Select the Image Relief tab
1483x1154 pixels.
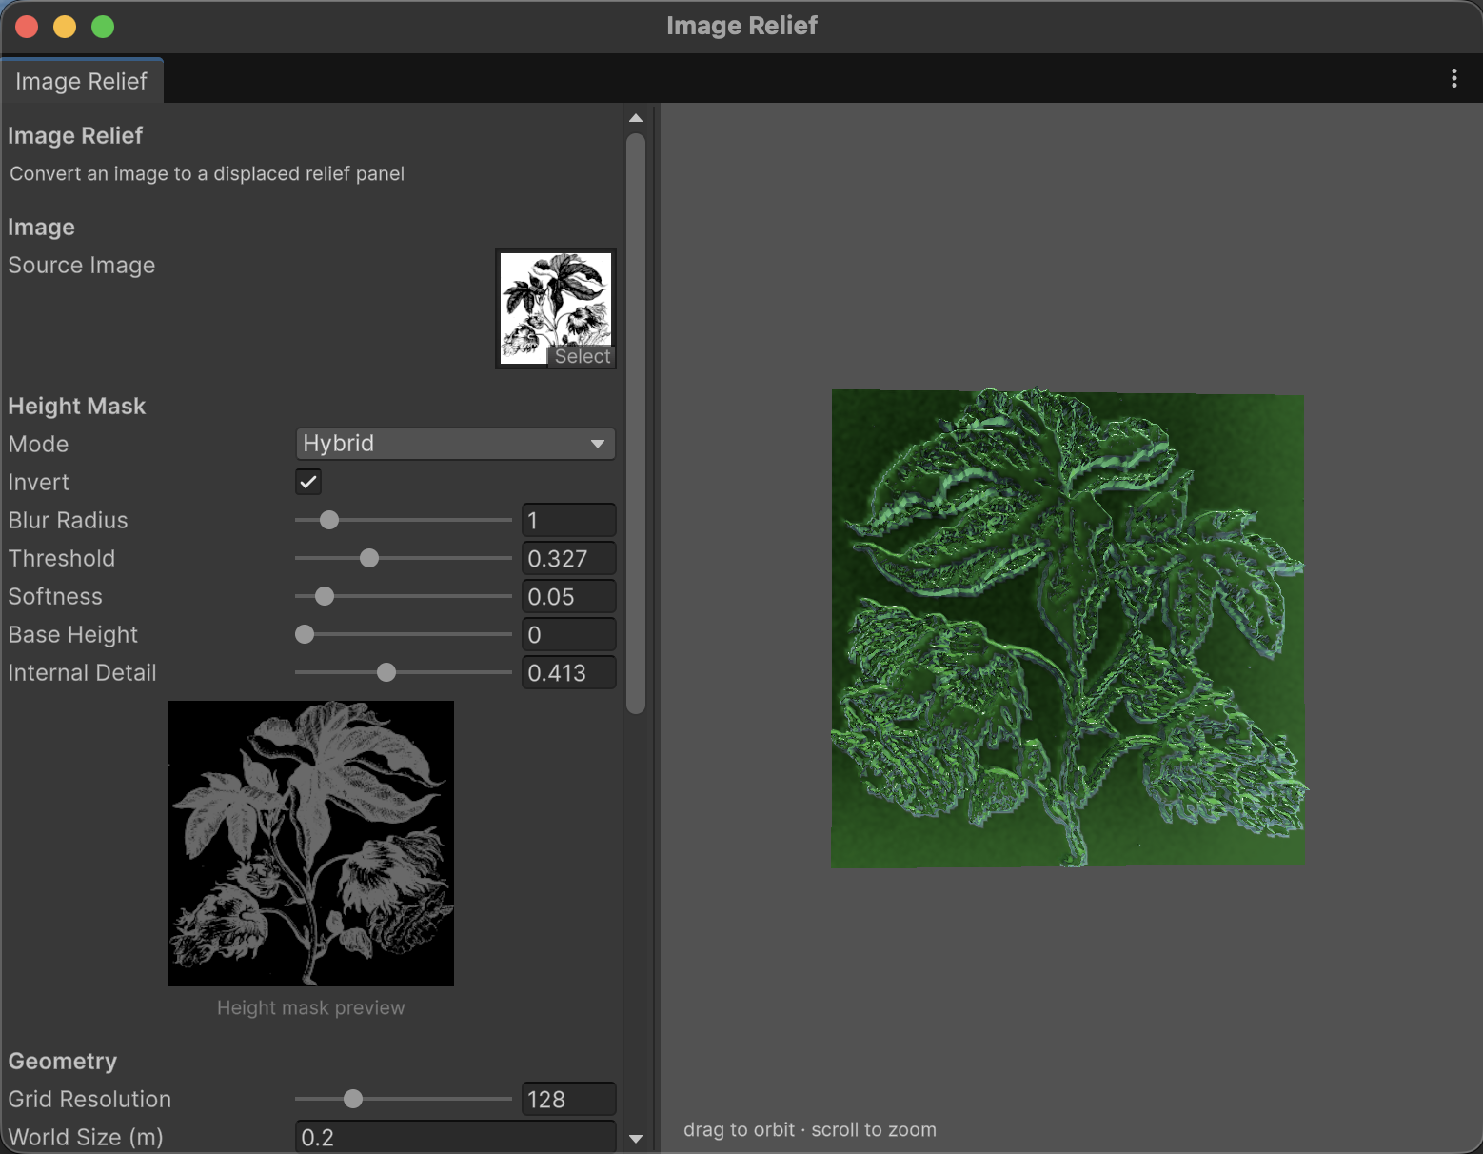pyautogui.click(x=82, y=81)
